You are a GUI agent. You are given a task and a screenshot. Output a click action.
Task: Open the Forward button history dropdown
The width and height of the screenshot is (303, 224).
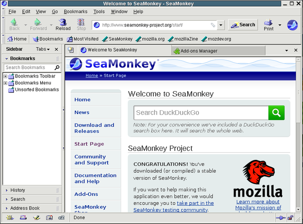[x=51, y=25]
